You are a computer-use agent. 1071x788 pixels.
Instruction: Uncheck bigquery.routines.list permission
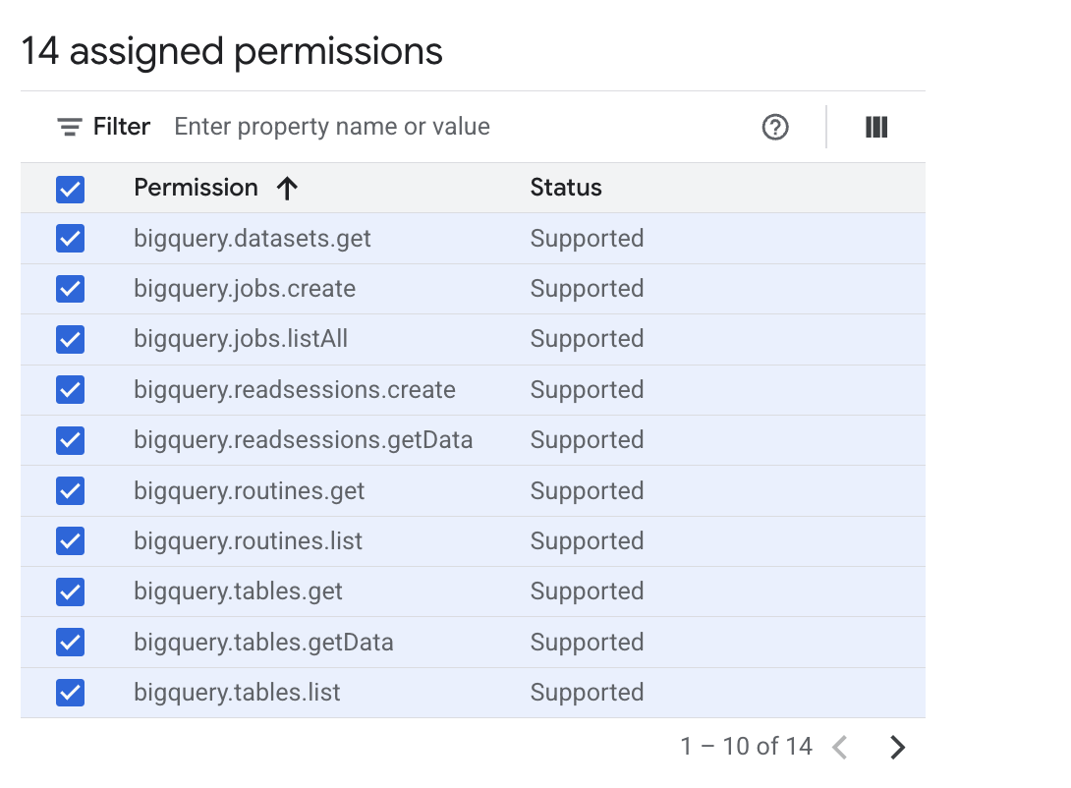[x=70, y=540]
